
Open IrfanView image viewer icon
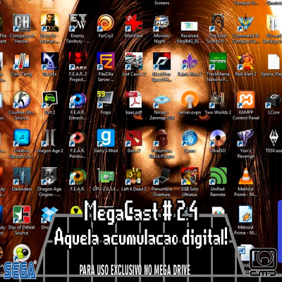pyautogui.click(x=133, y=23)
